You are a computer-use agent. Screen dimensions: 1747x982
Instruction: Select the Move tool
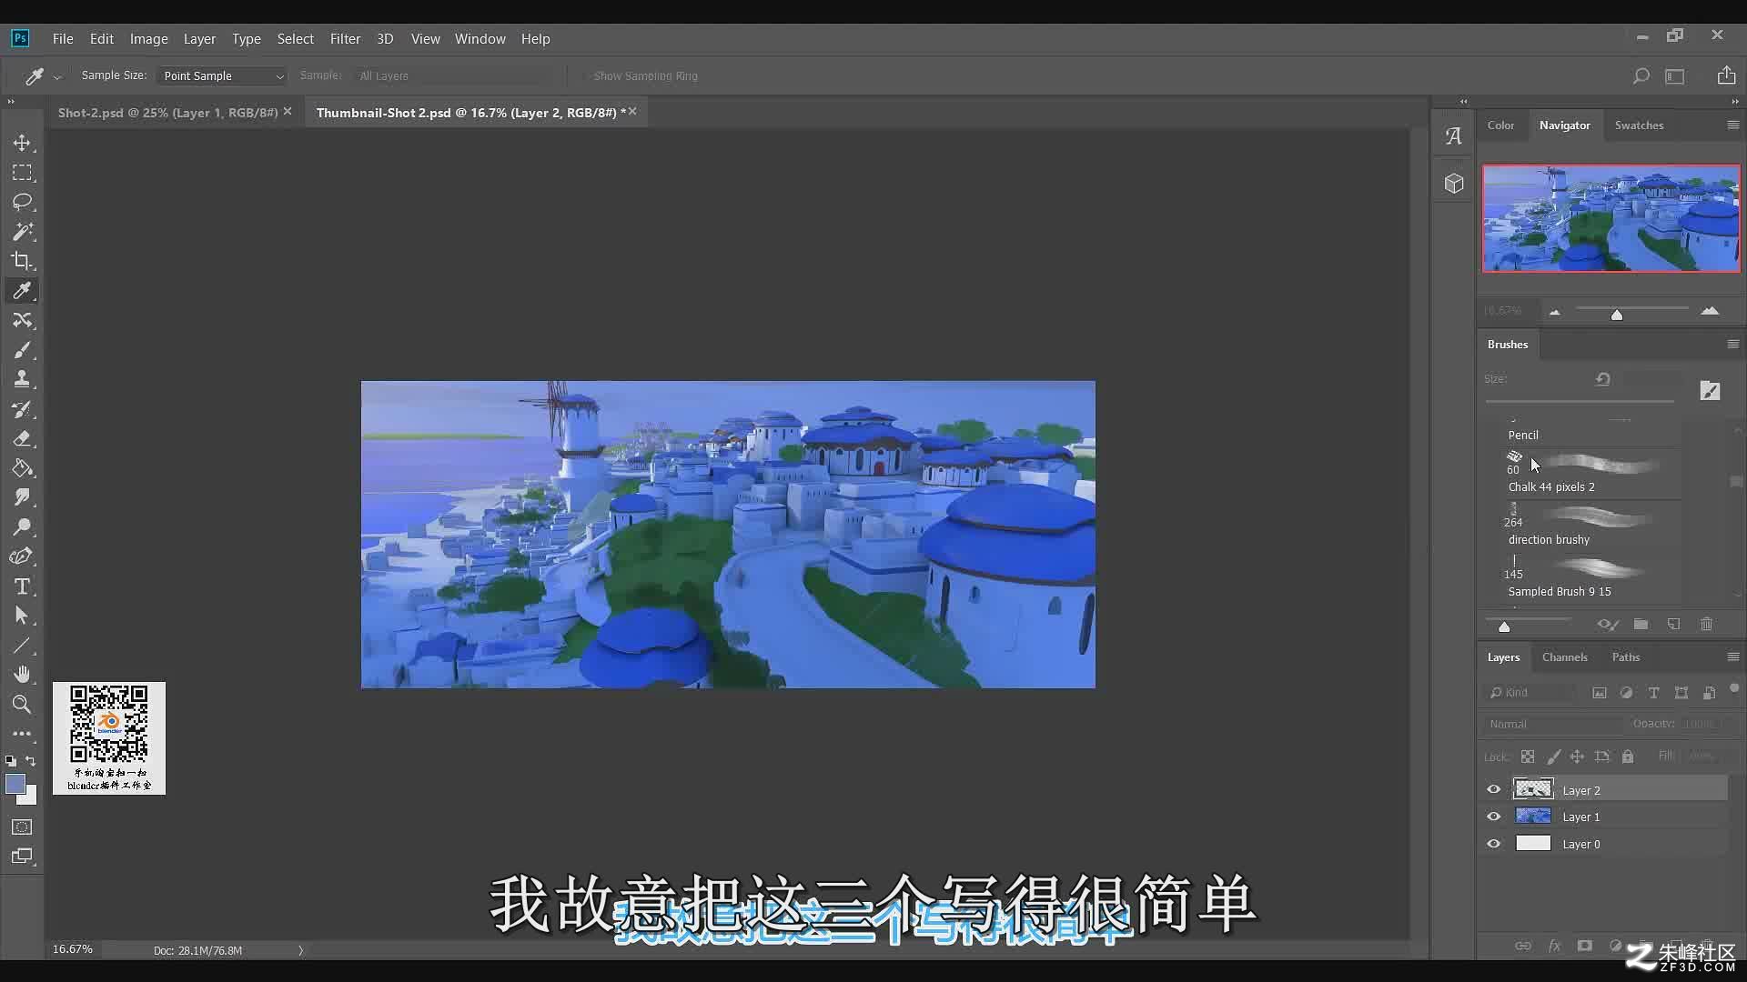[22, 143]
